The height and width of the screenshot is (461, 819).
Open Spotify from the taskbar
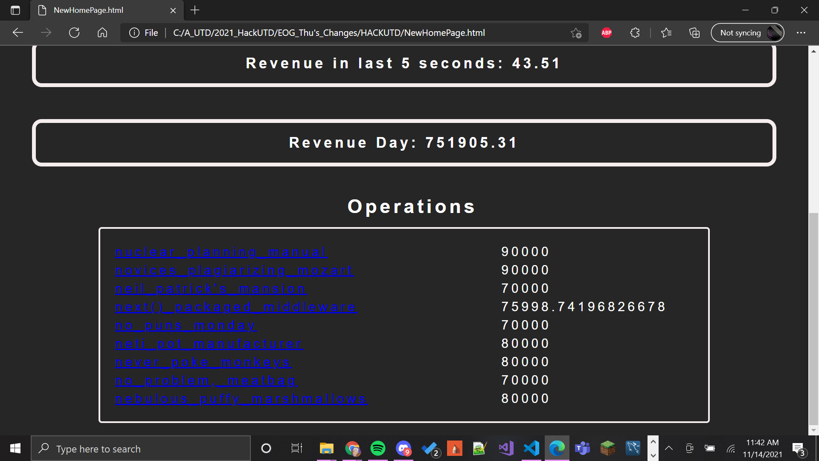click(378, 449)
